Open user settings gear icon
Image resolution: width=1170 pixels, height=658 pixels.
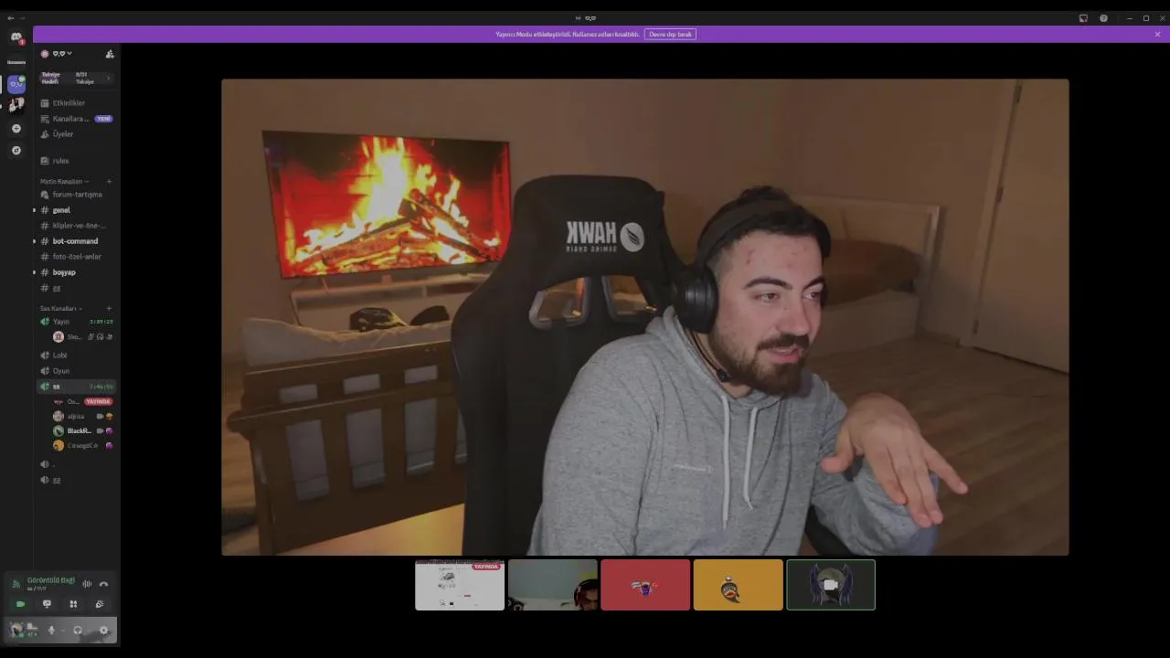(x=103, y=630)
